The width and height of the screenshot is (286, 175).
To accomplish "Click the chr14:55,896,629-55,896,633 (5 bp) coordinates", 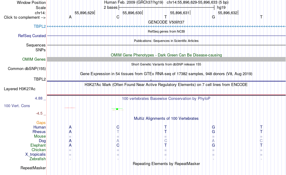I will pos(197,2).
